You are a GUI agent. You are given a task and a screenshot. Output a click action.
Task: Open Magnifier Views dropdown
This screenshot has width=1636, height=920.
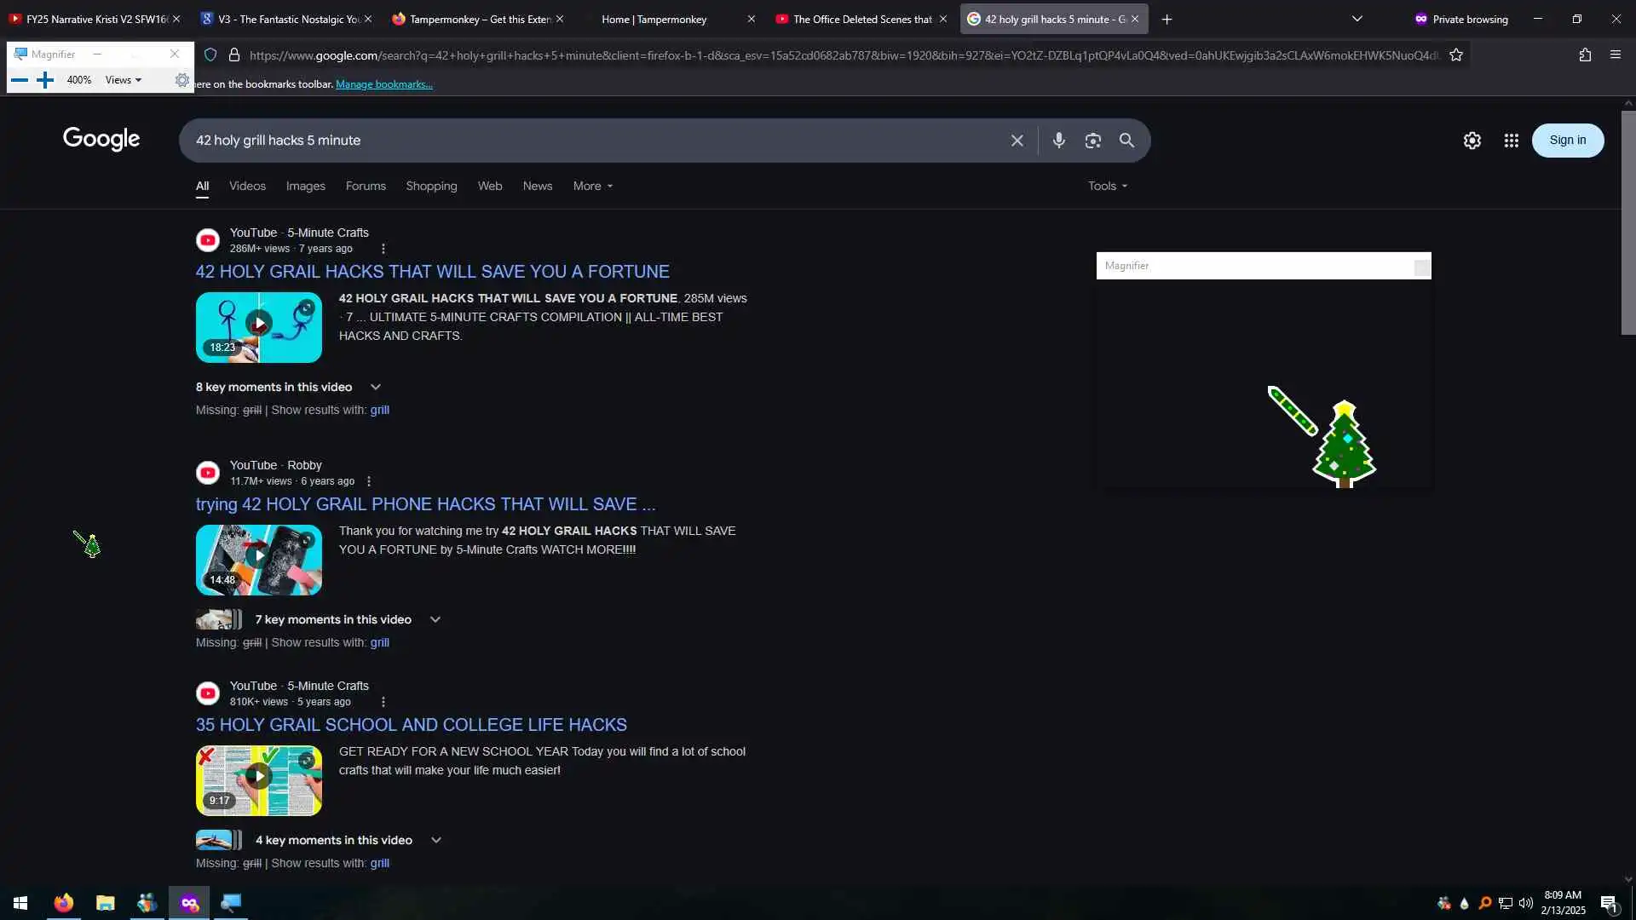(x=123, y=80)
